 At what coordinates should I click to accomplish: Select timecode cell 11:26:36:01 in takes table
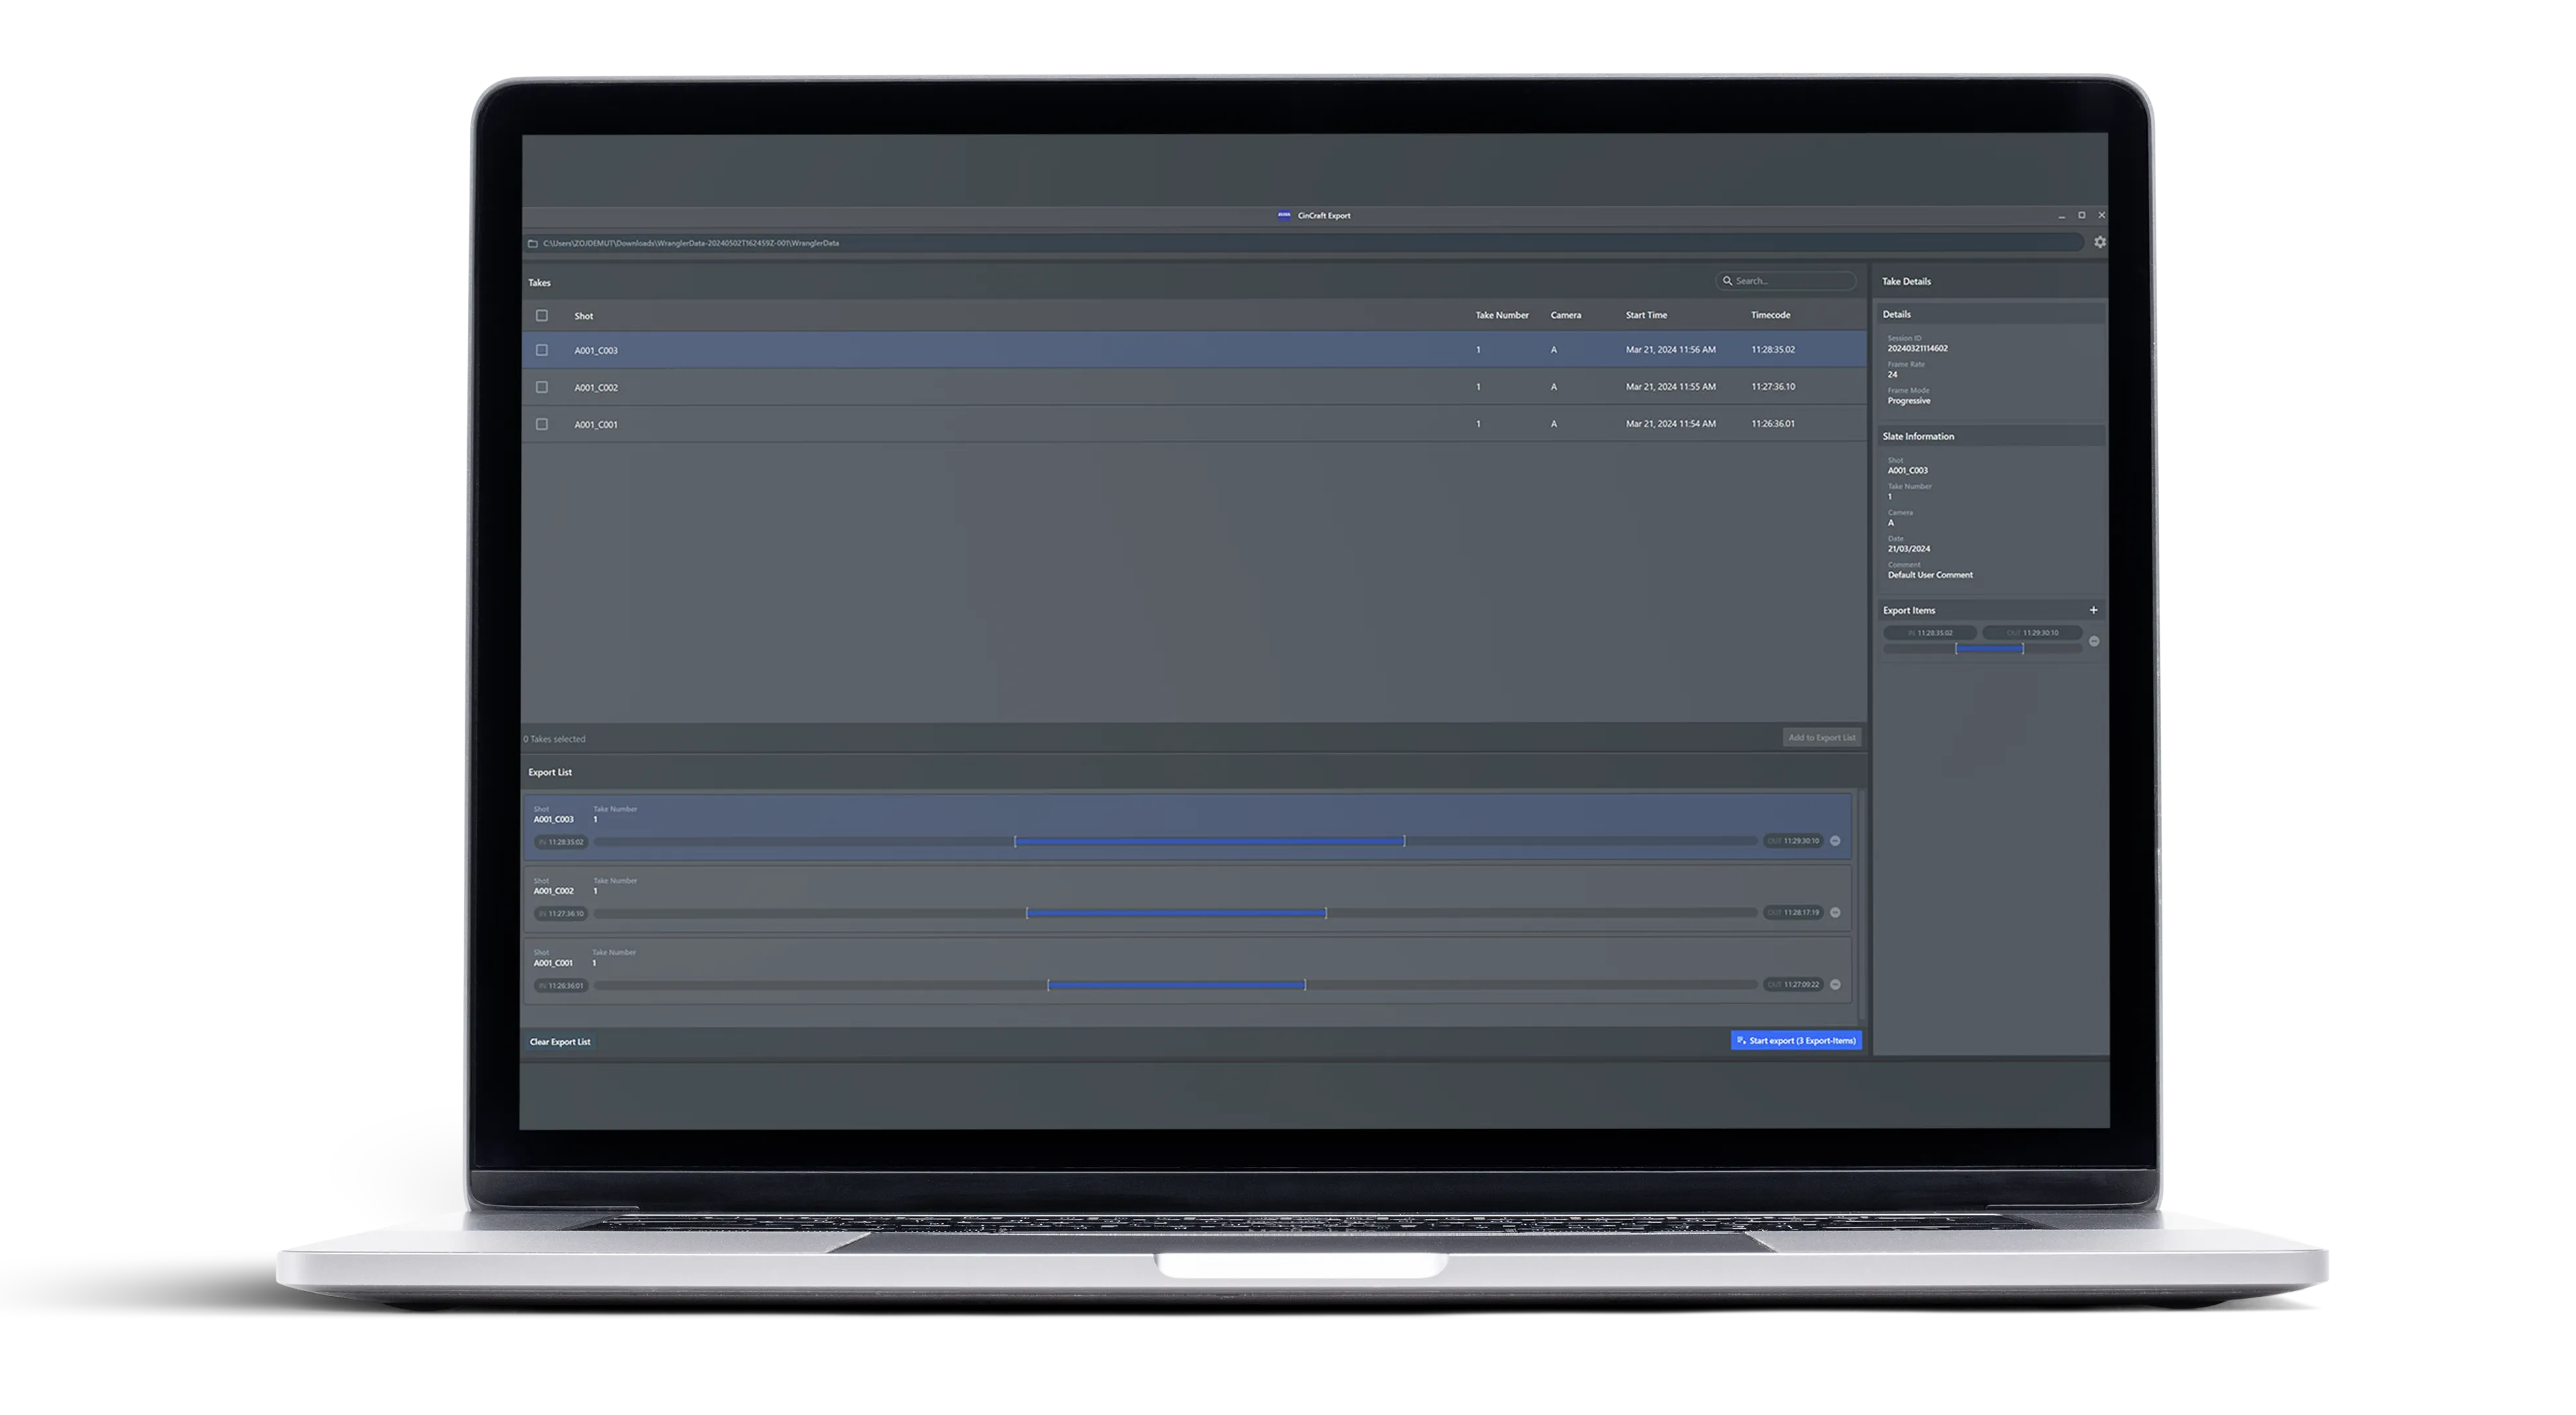1772,424
